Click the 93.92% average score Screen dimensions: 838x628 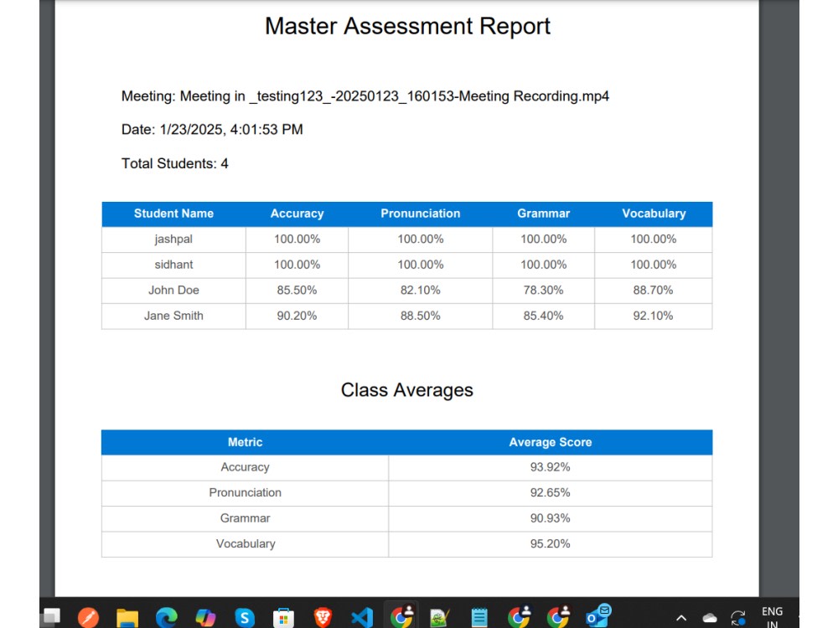[550, 467]
